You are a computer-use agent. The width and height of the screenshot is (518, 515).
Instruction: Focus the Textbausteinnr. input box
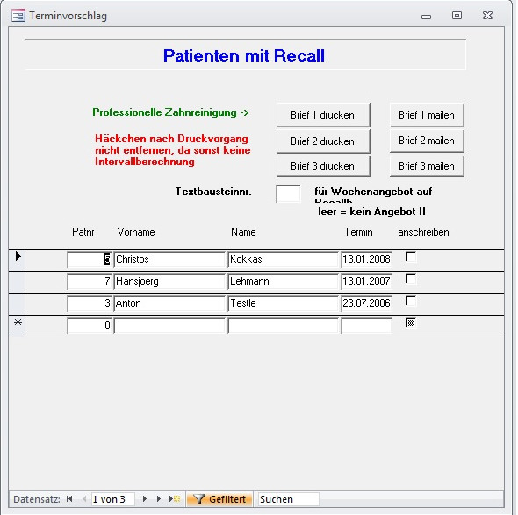(x=288, y=194)
